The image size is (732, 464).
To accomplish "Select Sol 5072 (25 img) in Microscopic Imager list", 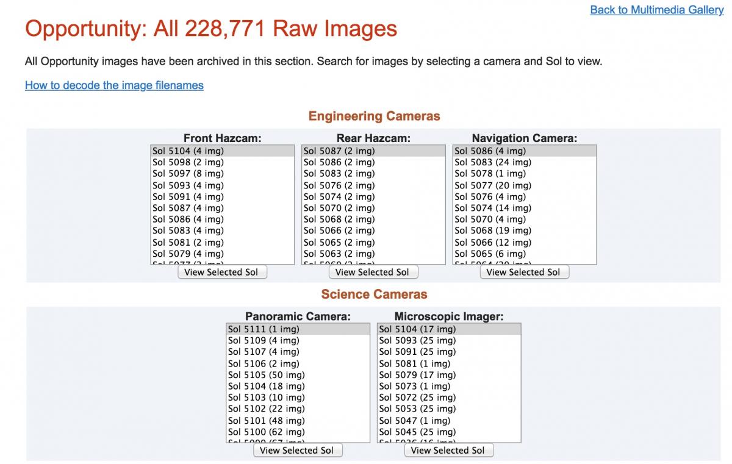I will [x=449, y=398].
